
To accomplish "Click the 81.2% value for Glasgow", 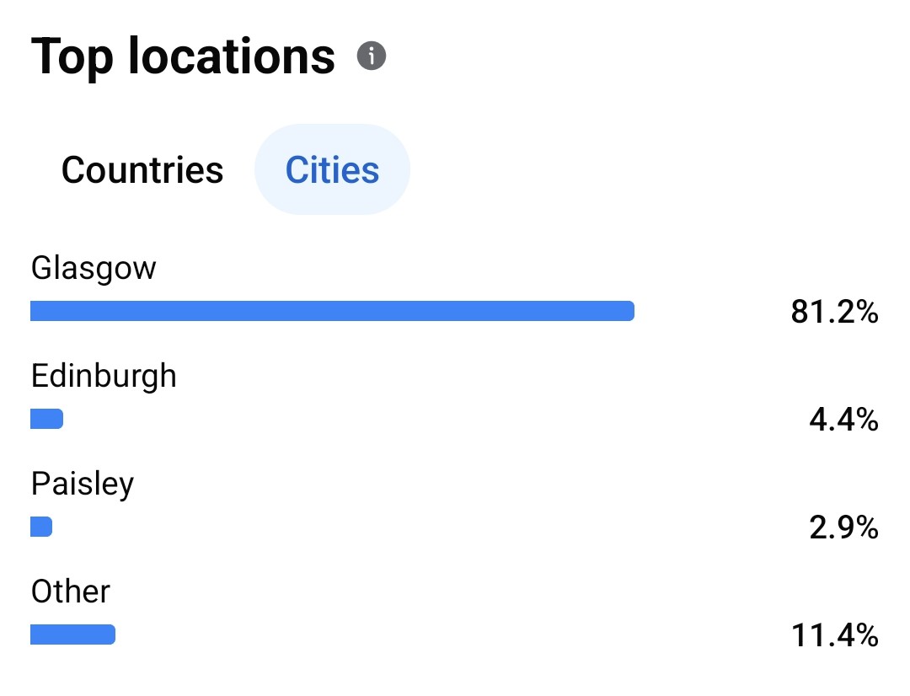I will pos(834,313).
